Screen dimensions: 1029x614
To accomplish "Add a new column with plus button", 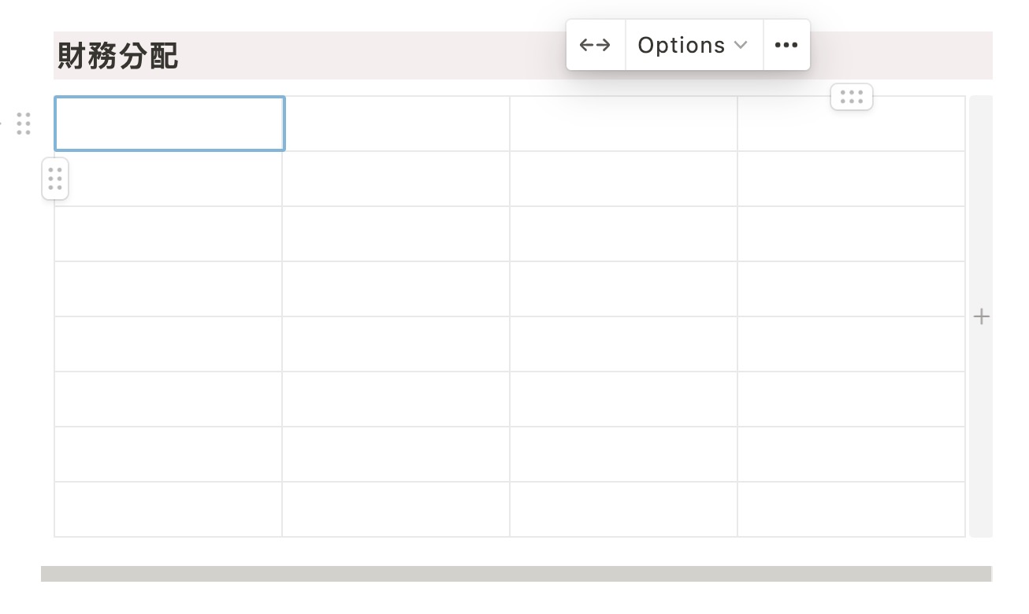I will [981, 316].
